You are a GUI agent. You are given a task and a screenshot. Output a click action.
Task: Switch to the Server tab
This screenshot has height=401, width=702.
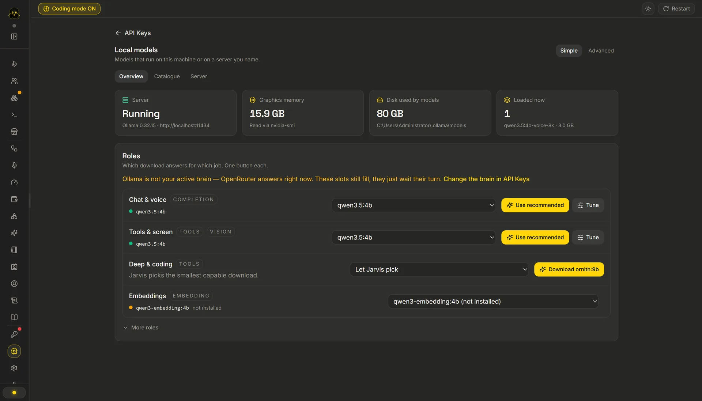(199, 76)
